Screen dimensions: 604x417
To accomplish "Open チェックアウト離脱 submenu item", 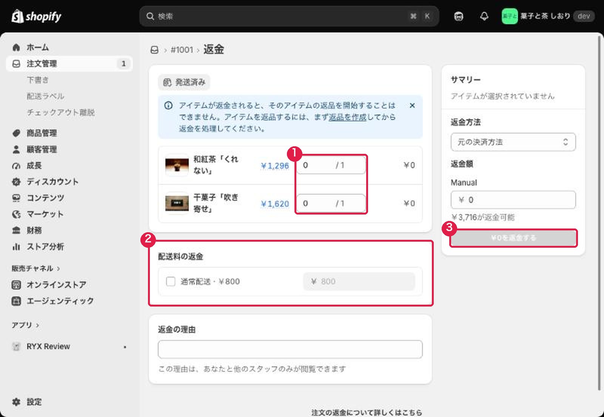I will pos(60,112).
